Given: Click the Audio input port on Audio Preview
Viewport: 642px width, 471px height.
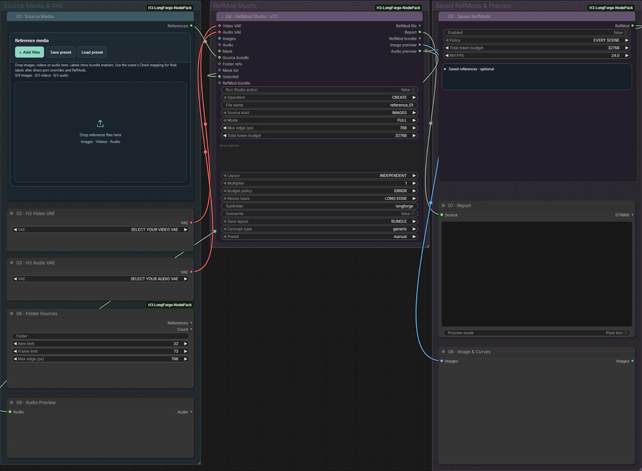Looking at the screenshot, I should [x=10, y=412].
